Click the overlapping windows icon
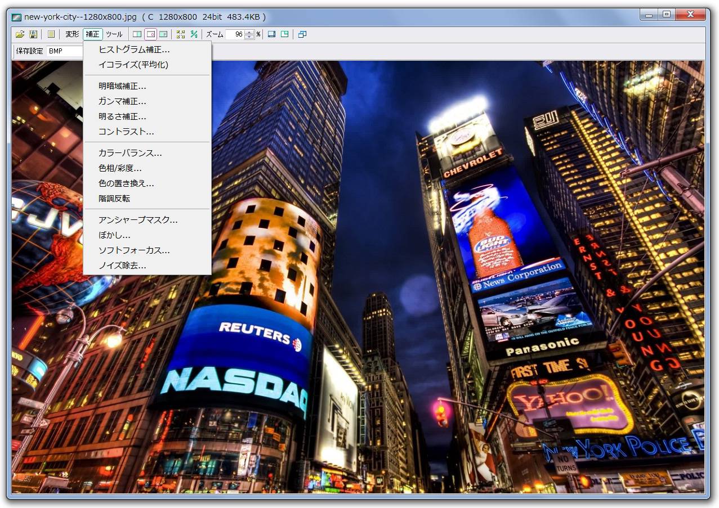 point(302,34)
